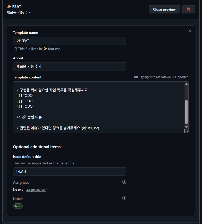Viewport: 202px width, 224px height.
Task: Focus the Template name input field
Action: pos(69,41)
